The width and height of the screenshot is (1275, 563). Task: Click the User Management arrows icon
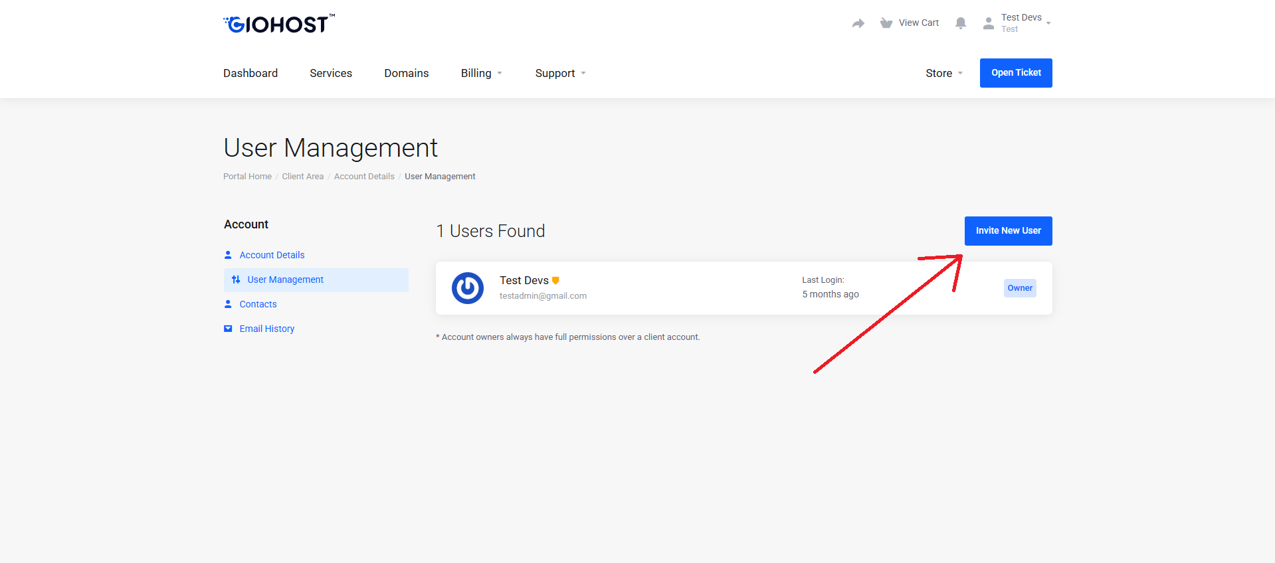(x=236, y=280)
